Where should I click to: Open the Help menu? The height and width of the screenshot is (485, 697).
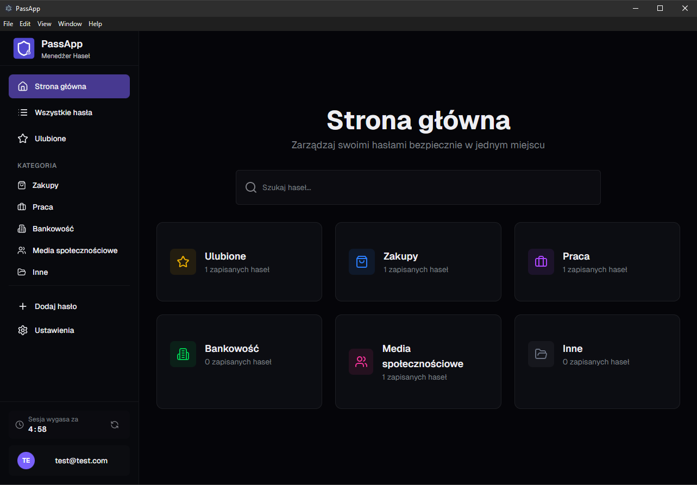[x=96, y=24]
